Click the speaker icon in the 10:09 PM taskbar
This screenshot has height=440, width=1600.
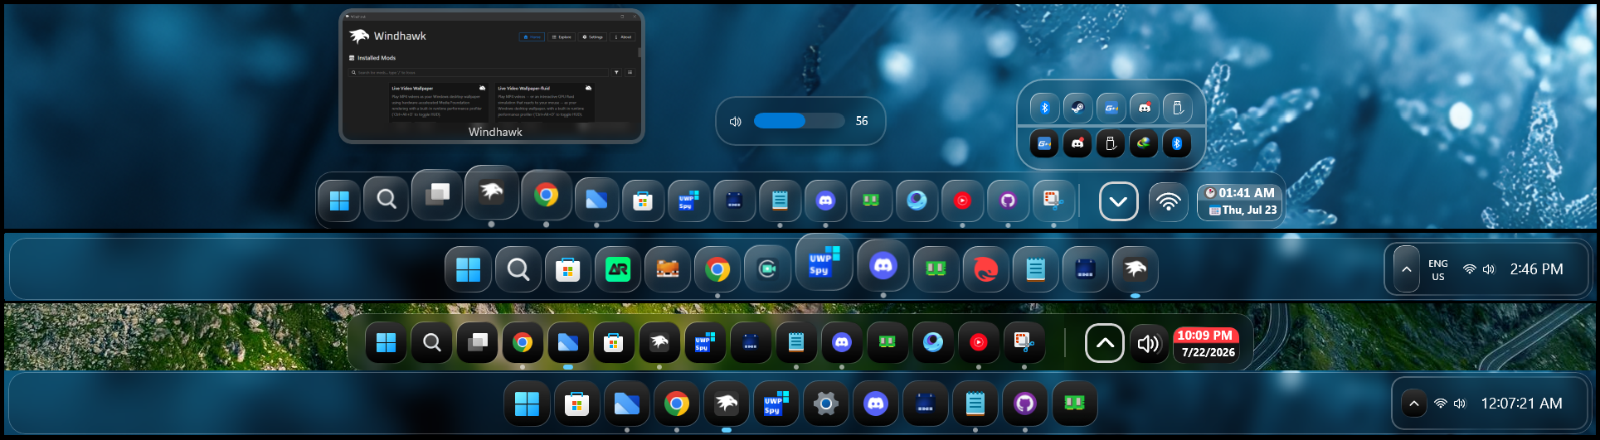1149,343
